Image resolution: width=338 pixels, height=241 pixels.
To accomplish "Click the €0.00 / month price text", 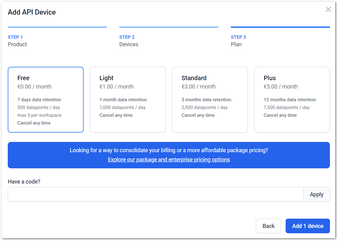I will (34, 87).
